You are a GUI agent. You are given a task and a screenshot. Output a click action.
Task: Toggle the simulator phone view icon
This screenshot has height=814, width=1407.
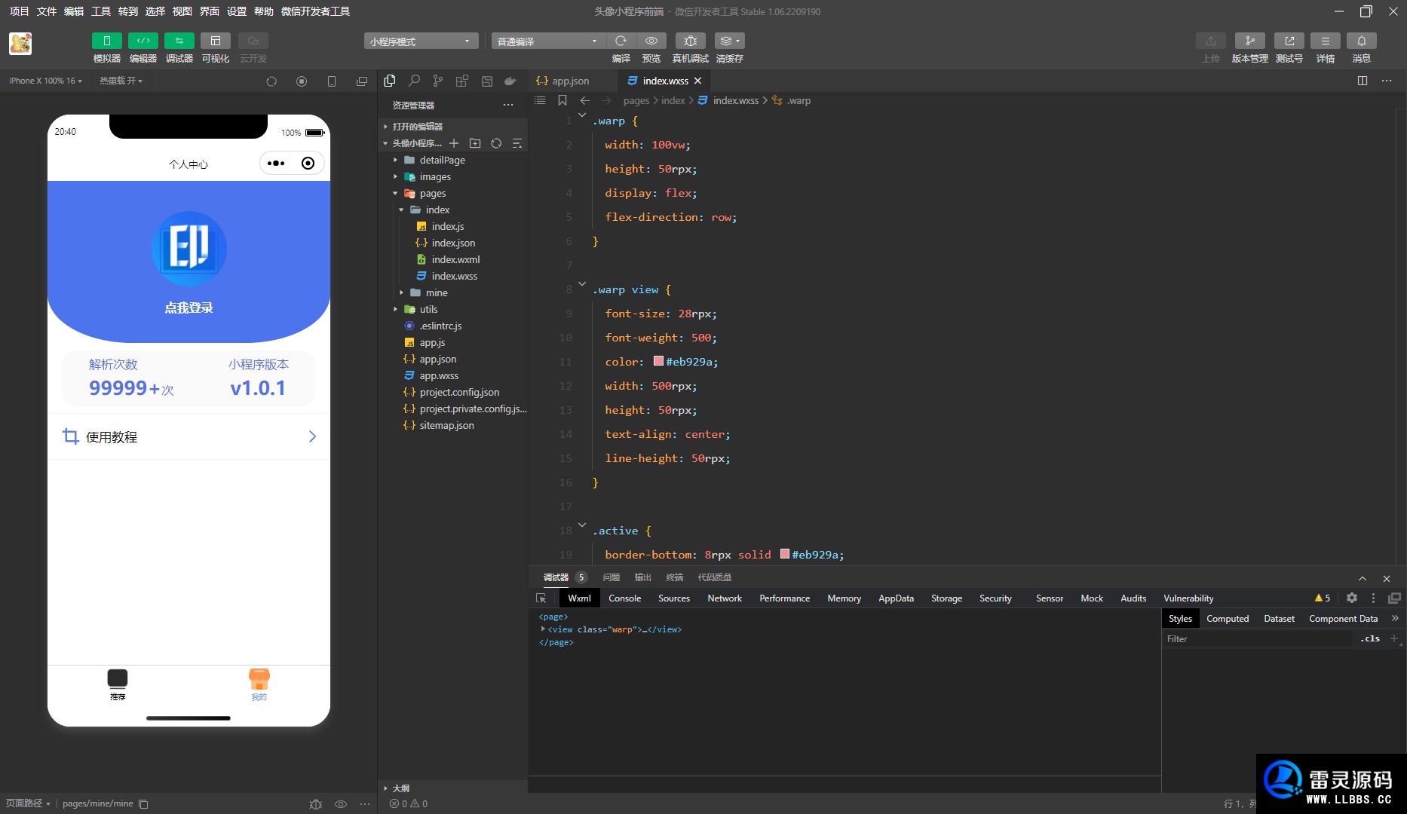tap(332, 81)
